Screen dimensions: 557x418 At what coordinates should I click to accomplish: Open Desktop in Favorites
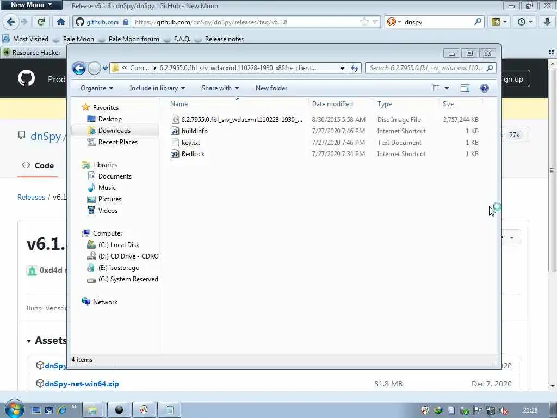[110, 119]
